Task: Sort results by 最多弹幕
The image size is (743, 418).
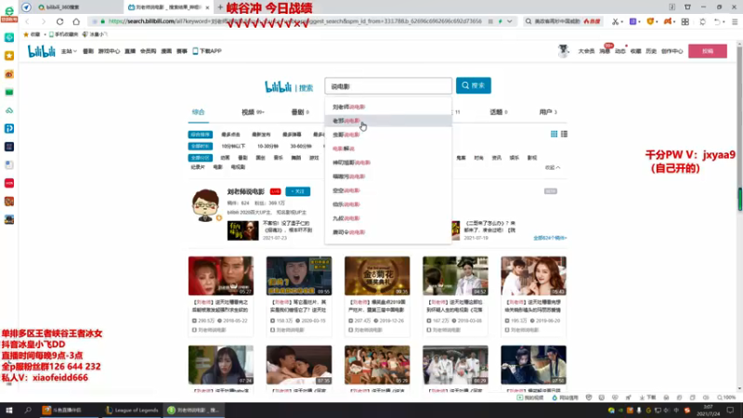Action: point(292,135)
